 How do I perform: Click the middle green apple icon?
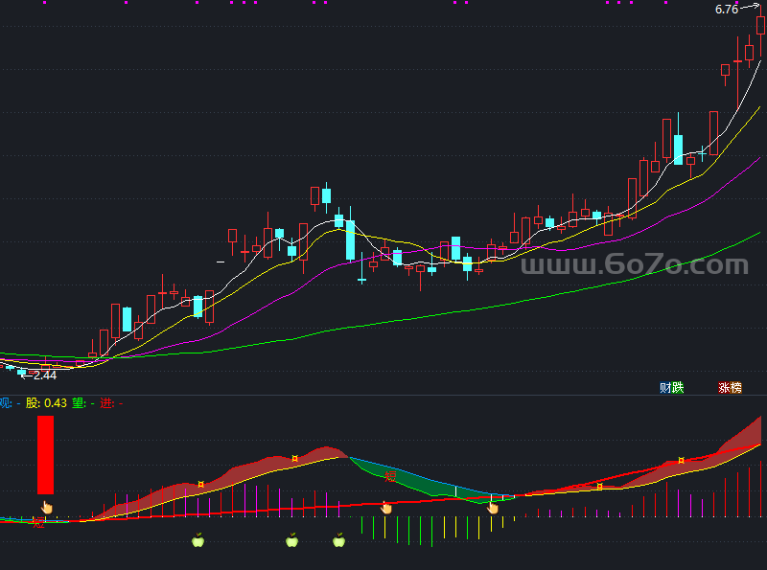pos(292,540)
